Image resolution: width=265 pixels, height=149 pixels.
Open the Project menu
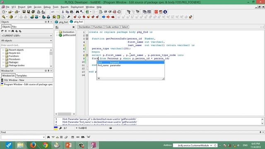pyautogui.click(x=22, y=7)
